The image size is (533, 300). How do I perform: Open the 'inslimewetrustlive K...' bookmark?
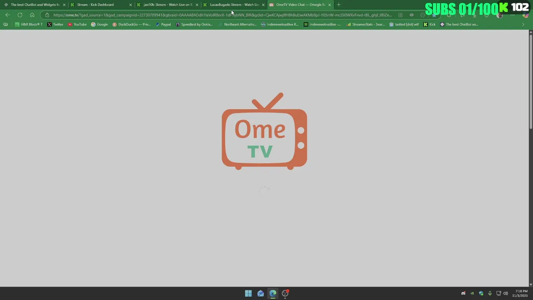[x=280, y=24]
